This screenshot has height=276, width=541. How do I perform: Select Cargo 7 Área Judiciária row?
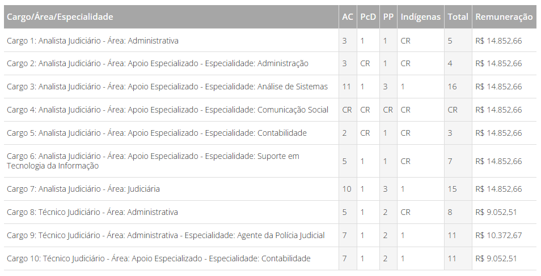(x=270, y=189)
